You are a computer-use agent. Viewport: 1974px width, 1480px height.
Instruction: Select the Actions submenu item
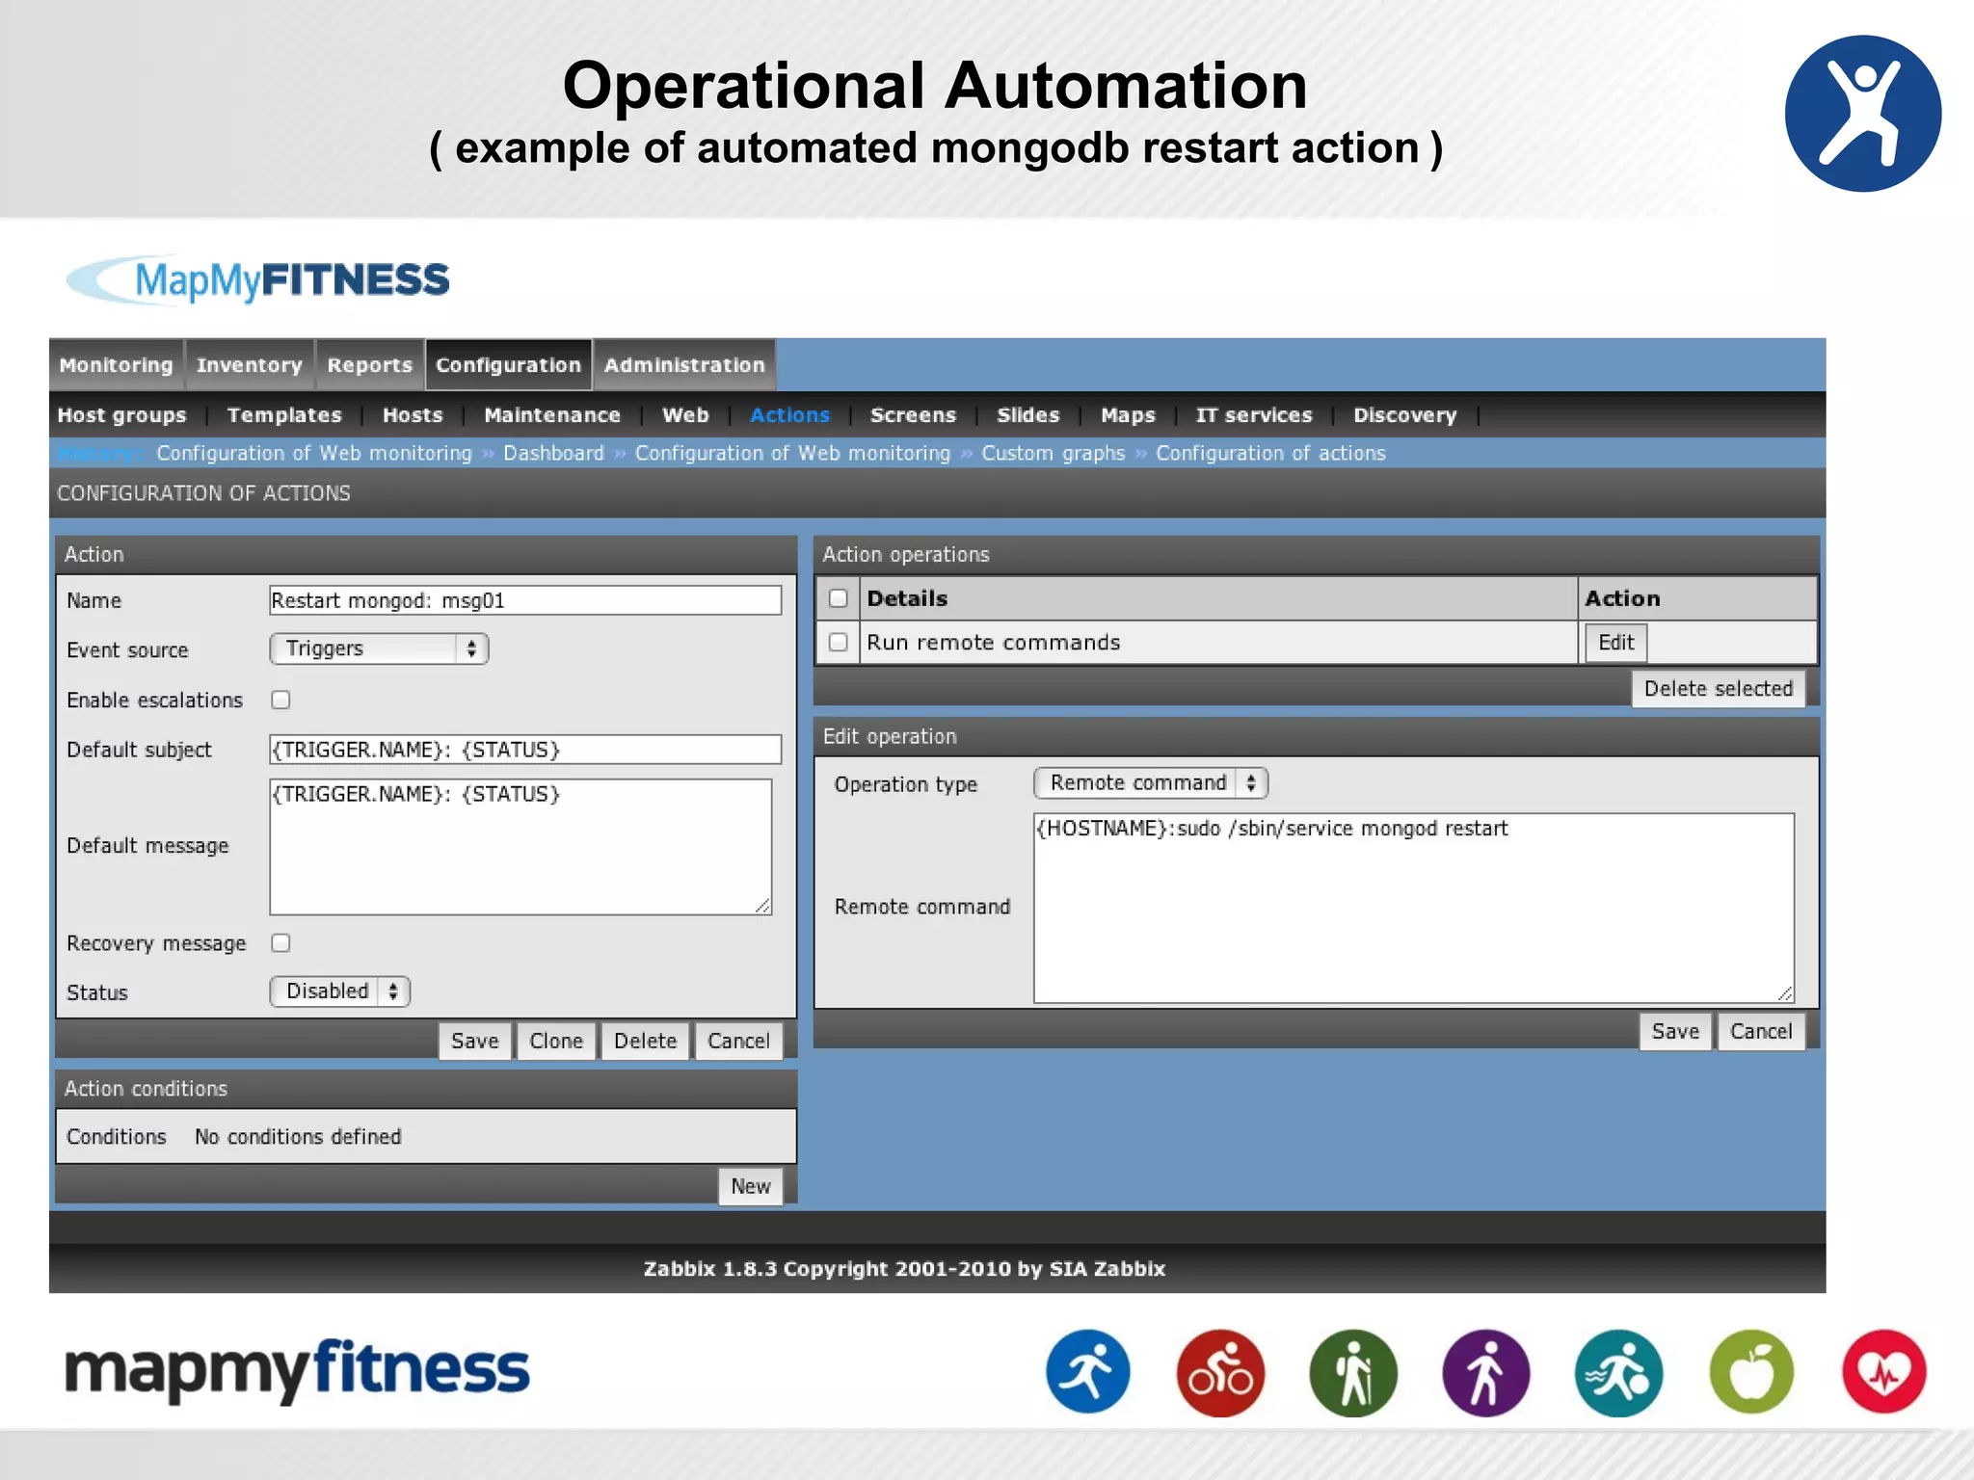789,415
